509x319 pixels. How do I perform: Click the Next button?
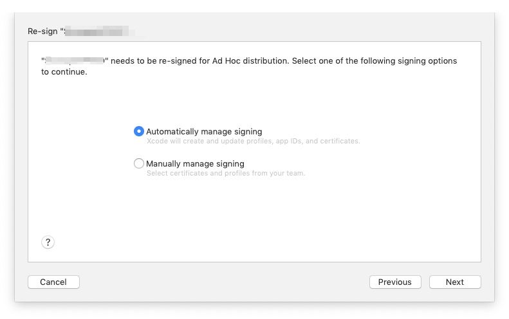coord(455,282)
